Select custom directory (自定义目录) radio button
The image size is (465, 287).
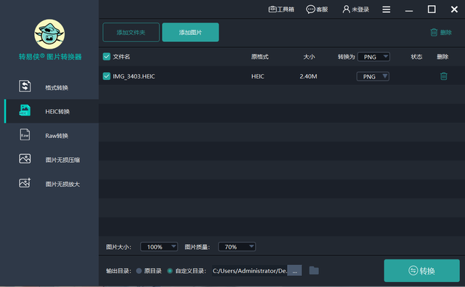(170, 271)
